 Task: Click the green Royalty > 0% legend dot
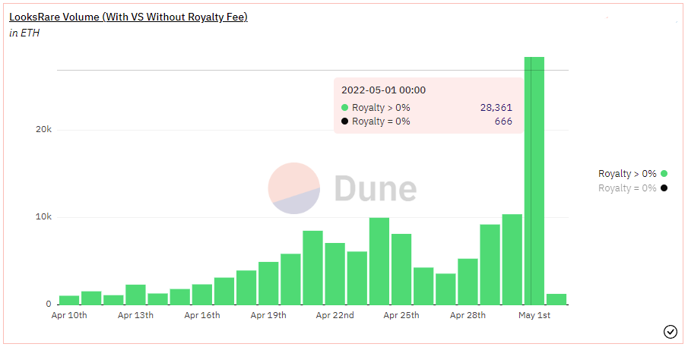coord(664,173)
